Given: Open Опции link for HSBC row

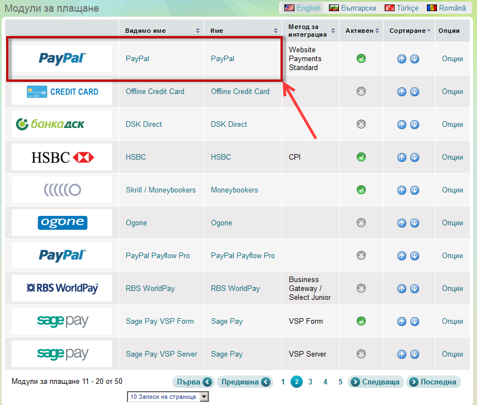Looking at the screenshot, I should click(x=452, y=157).
